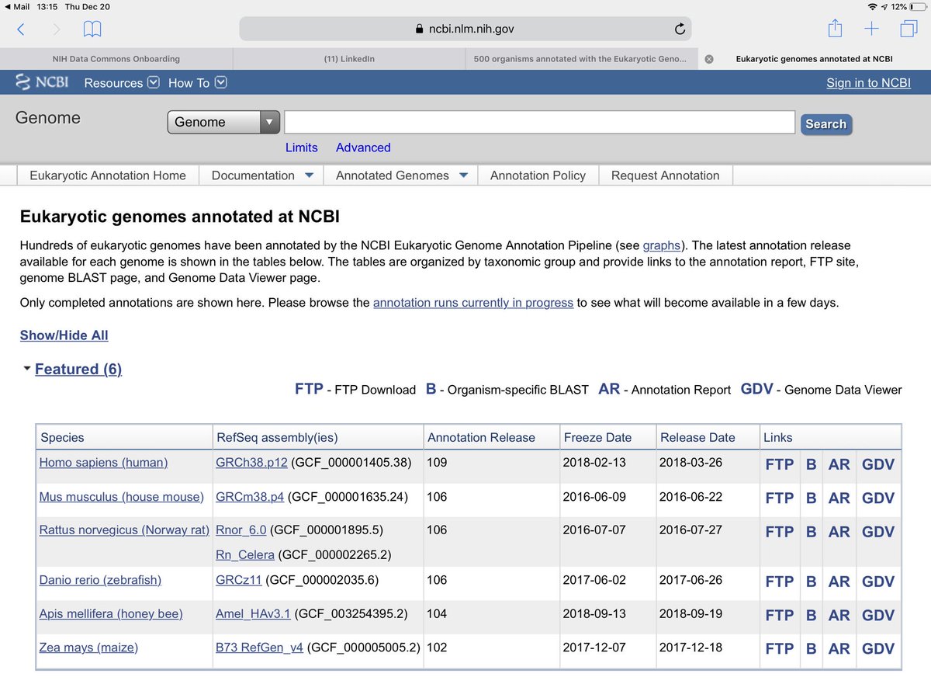931x698 pixels.
Task: Open the Annotation Policy menu item
Action: click(538, 175)
